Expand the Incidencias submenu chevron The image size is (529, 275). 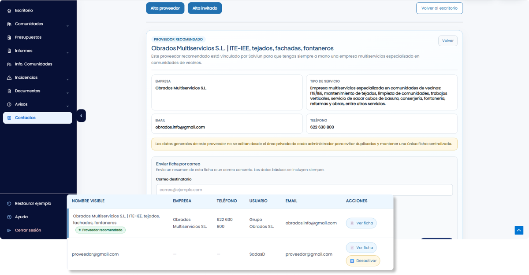[67, 79]
